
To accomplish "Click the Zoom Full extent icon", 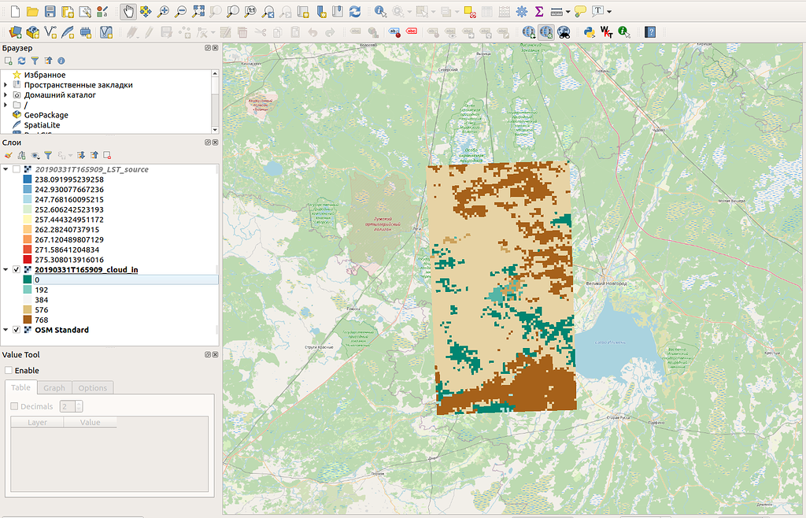I will tap(198, 12).
